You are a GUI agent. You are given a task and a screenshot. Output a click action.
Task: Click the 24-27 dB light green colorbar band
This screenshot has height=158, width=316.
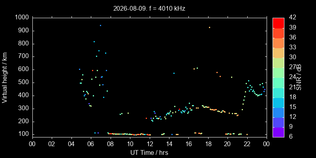coord(278,73)
